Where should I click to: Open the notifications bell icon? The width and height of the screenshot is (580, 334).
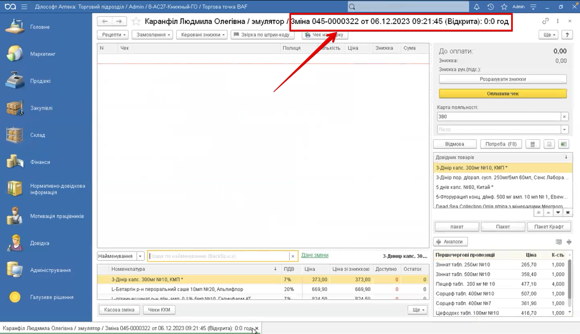tap(477, 7)
